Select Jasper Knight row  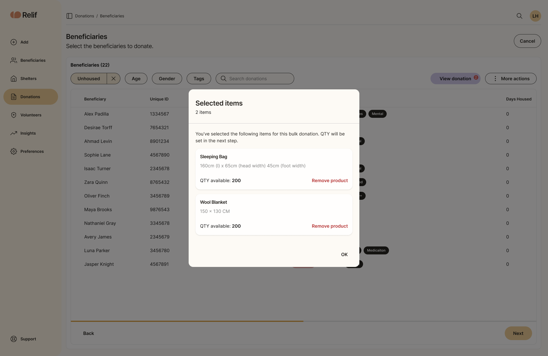99,264
